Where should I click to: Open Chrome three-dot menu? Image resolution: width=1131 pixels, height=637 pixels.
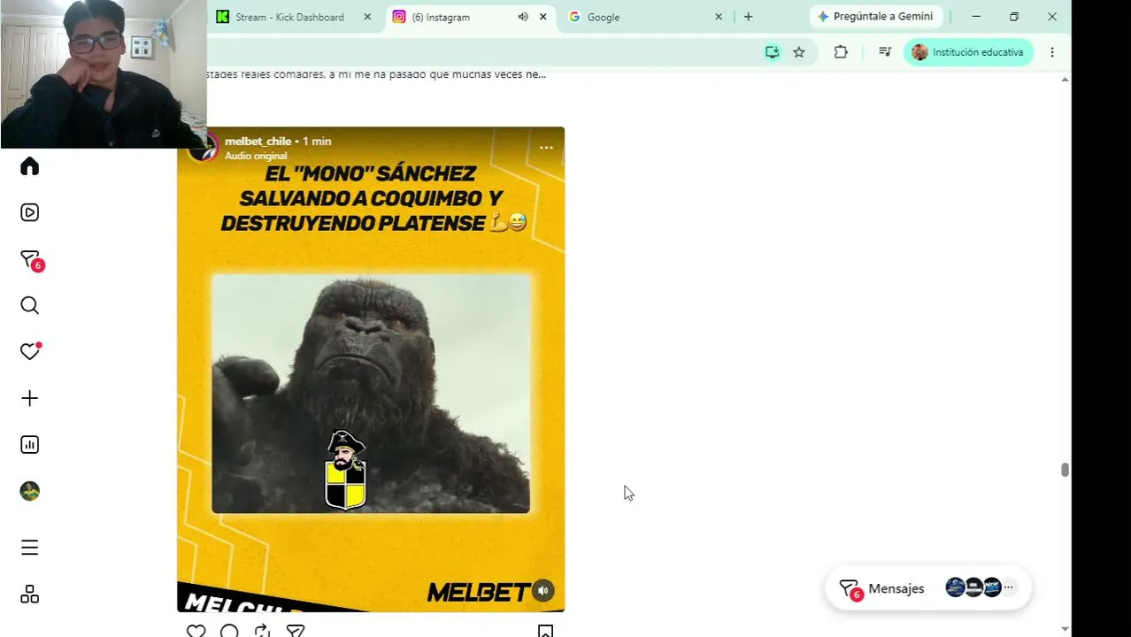[x=1052, y=52]
